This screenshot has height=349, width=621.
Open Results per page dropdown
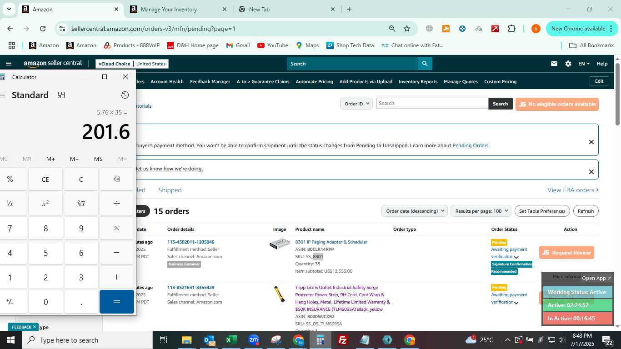(481, 211)
